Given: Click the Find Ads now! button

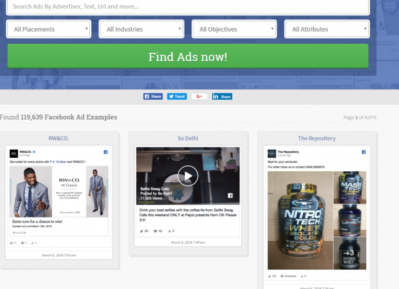Looking at the screenshot, I should (x=188, y=56).
